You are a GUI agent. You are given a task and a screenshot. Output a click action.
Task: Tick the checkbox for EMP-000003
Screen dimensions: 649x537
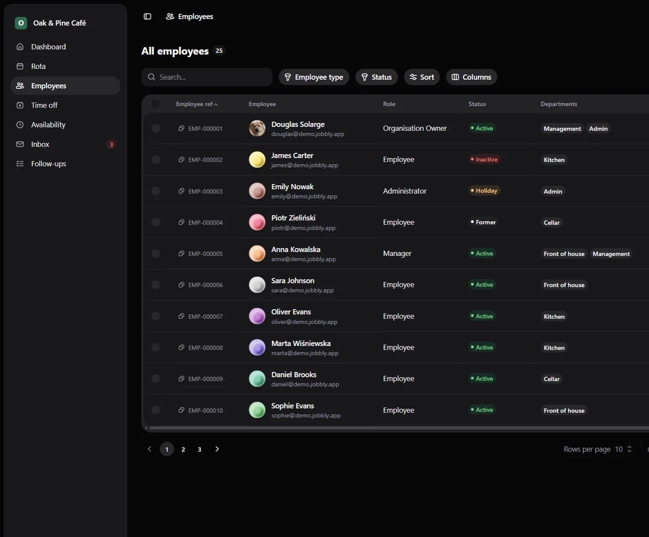point(156,191)
